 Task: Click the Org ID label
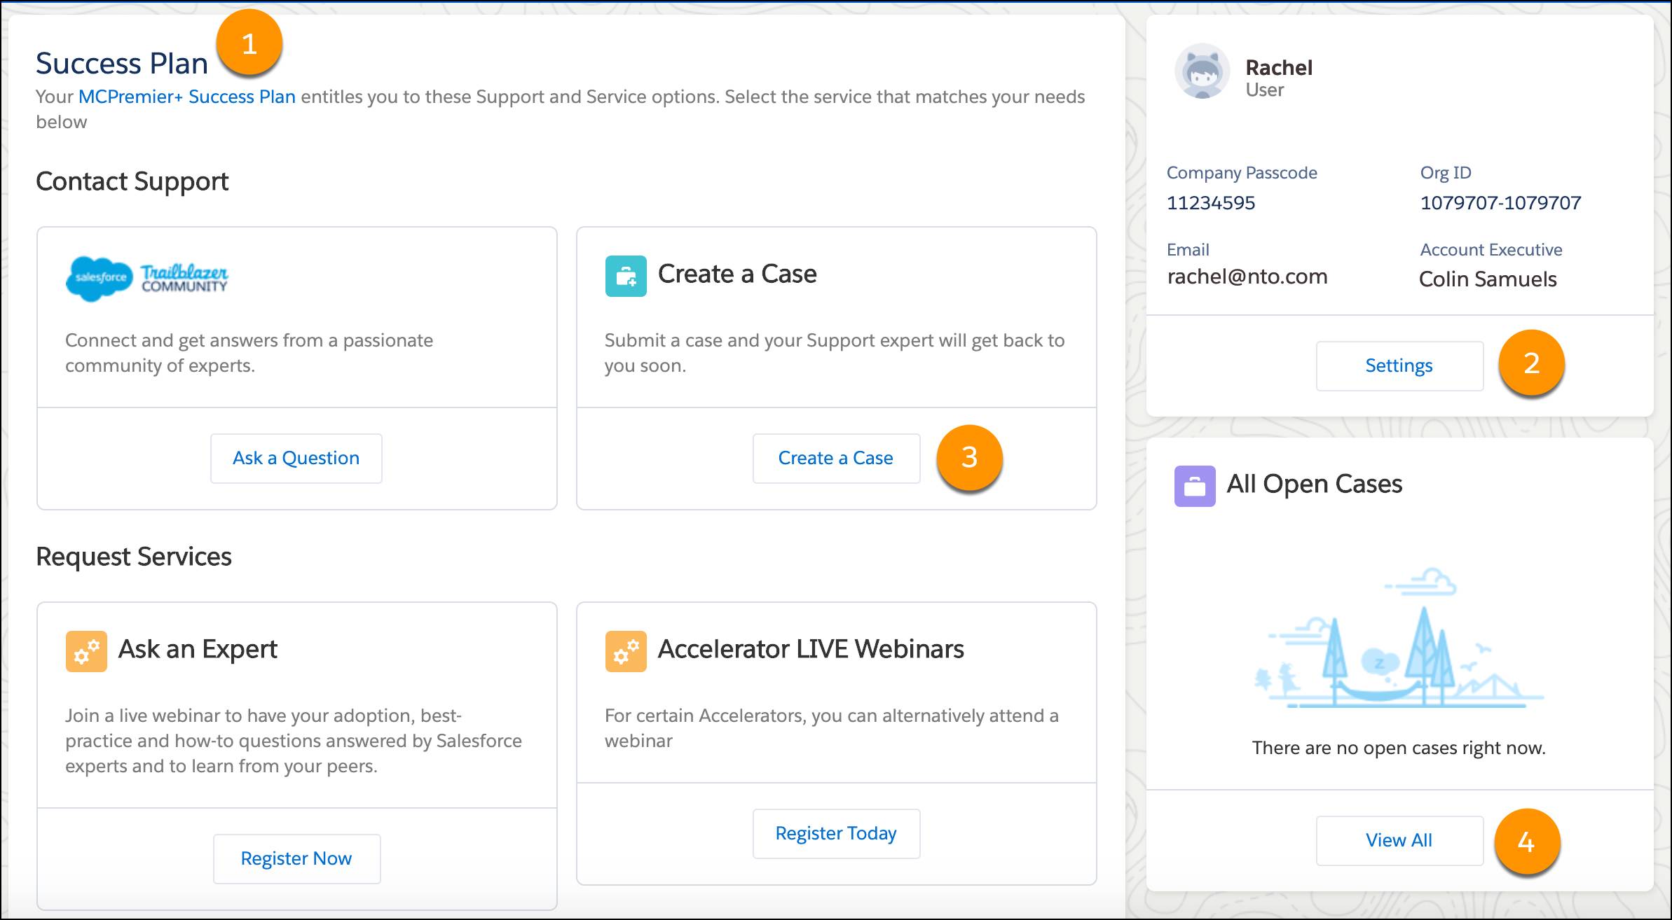[x=1446, y=173]
